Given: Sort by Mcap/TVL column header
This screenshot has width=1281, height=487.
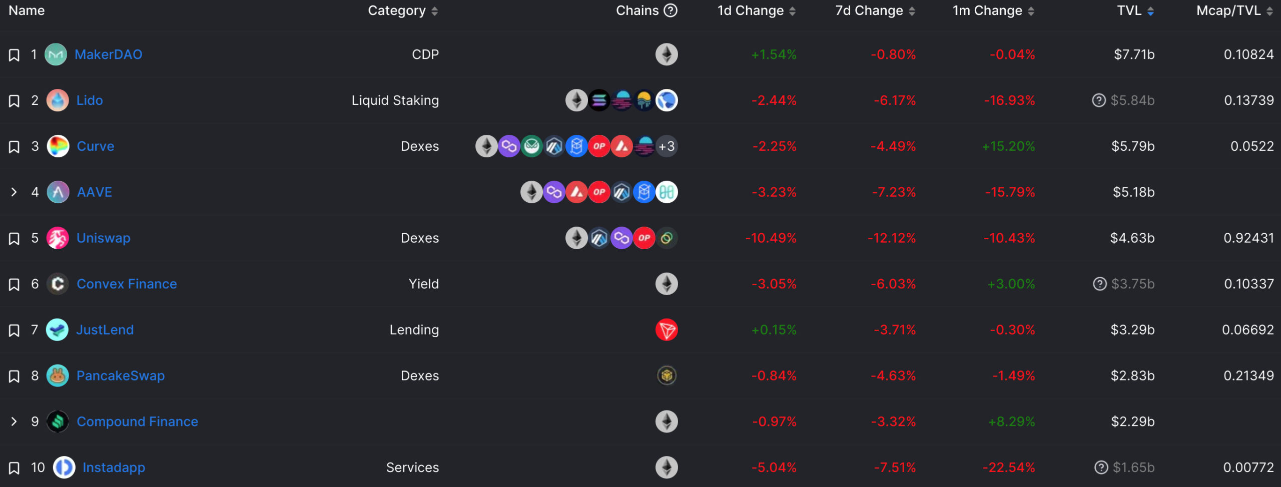Looking at the screenshot, I should point(1235,10).
